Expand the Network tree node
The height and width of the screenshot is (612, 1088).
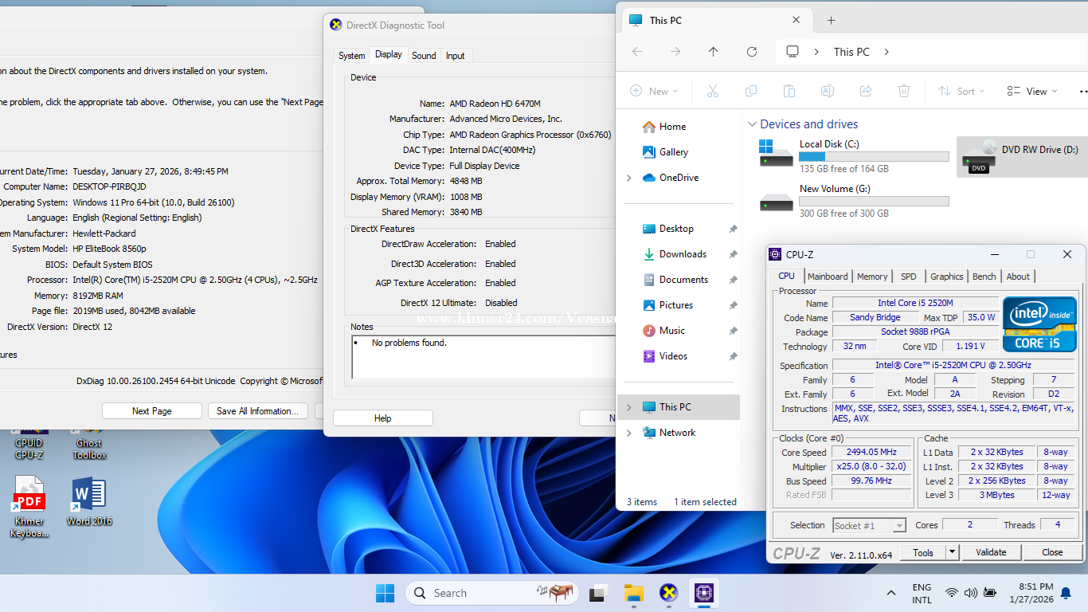(x=628, y=433)
